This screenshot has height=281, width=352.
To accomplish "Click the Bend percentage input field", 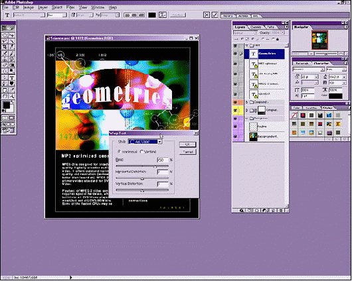I will pos(163,160).
